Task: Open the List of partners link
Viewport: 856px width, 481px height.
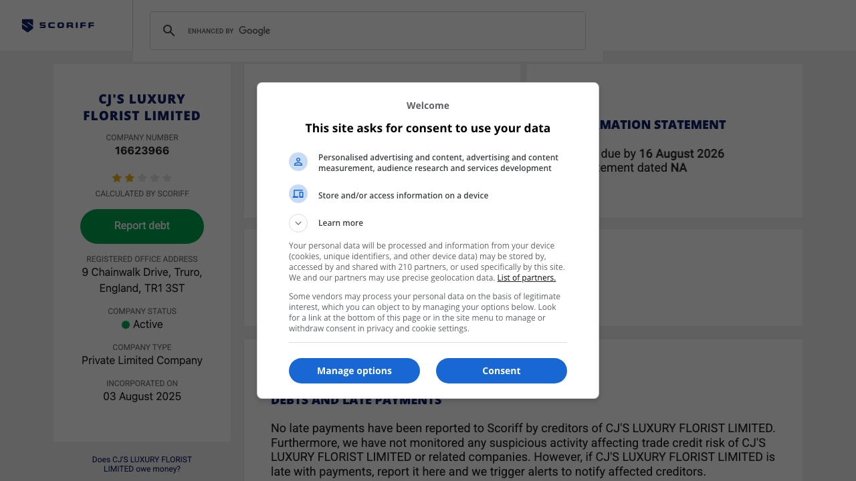Action: tap(526, 278)
